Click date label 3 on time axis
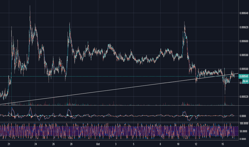 [116, 144]
